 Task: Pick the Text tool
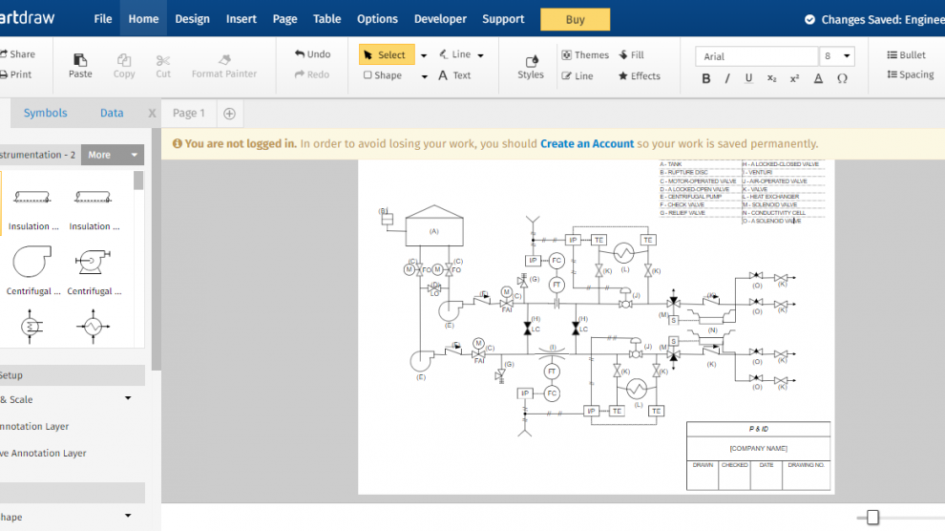click(454, 75)
